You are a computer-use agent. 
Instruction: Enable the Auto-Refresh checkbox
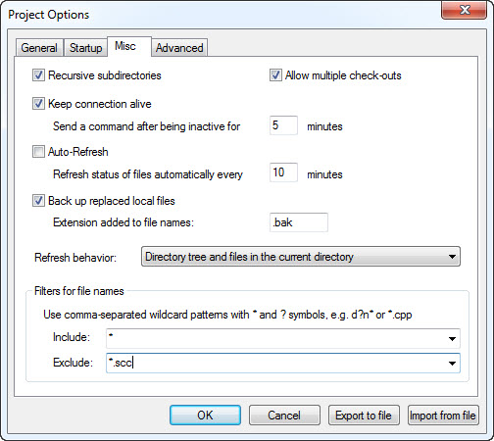38,152
